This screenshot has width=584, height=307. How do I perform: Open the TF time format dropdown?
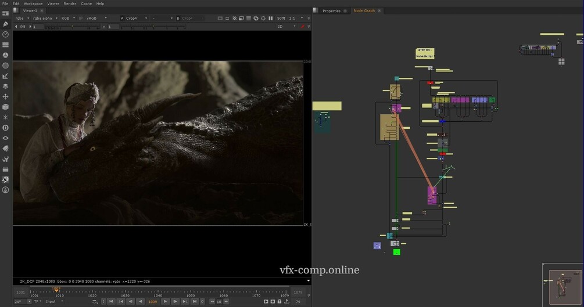pyautogui.click(x=38, y=301)
